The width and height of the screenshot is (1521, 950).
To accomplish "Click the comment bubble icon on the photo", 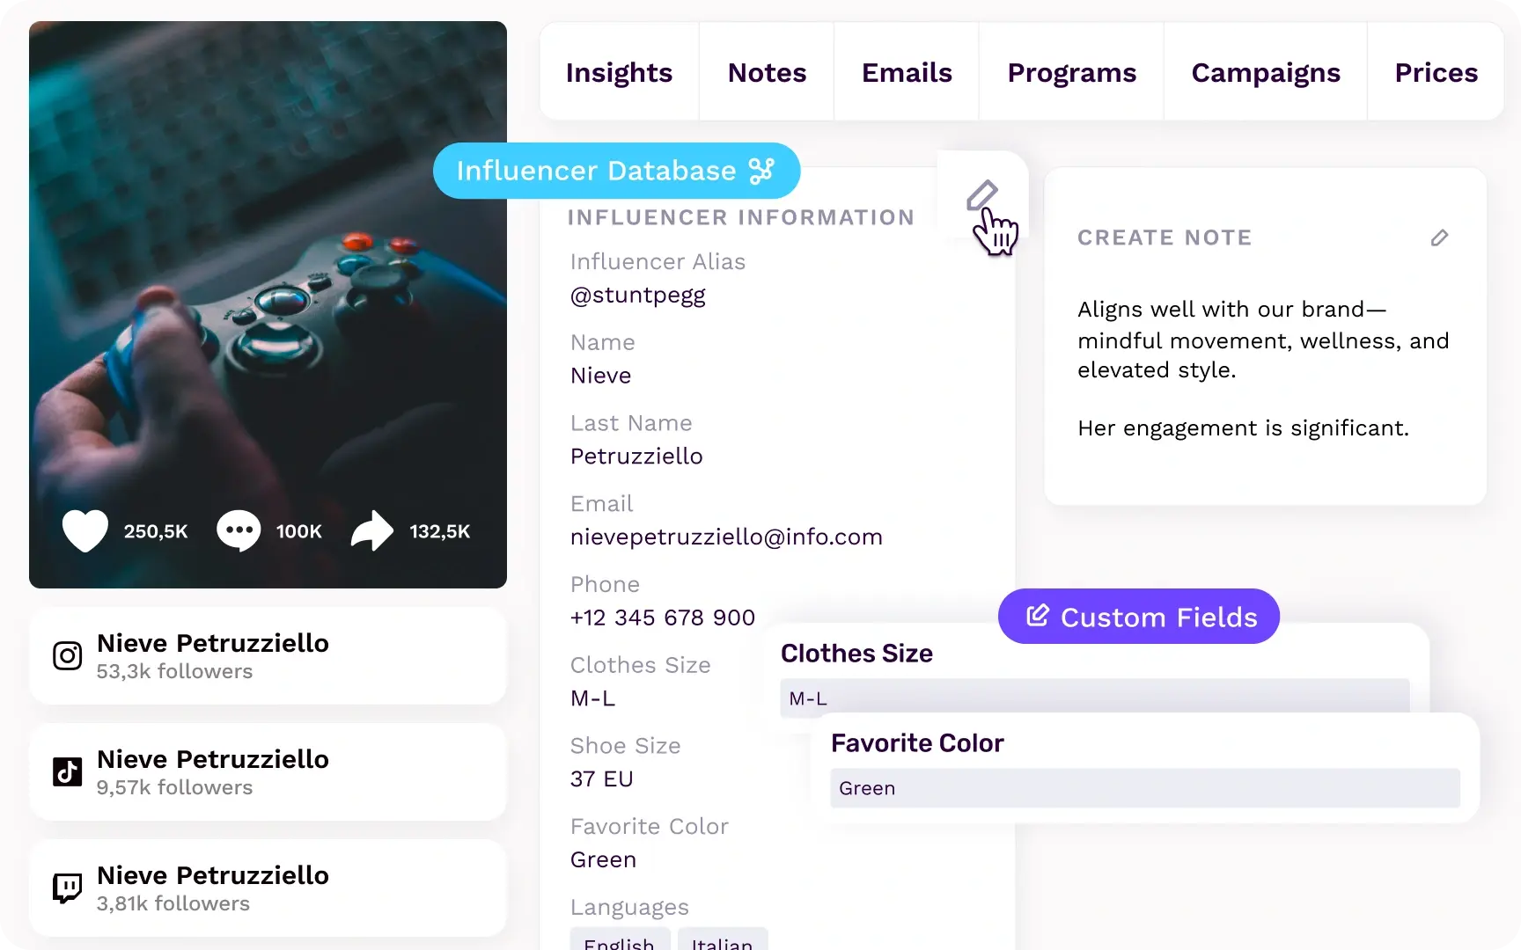I will coord(239,530).
